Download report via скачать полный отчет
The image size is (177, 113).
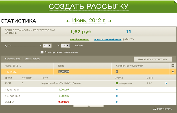point(107,39)
